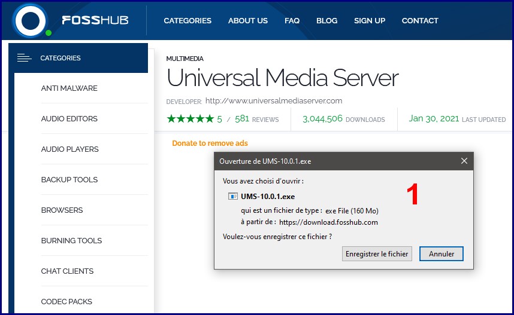
Task: Click the dialog title bar text
Action: 265,161
